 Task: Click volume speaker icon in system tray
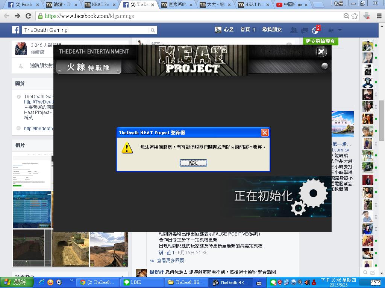tap(307, 282)
